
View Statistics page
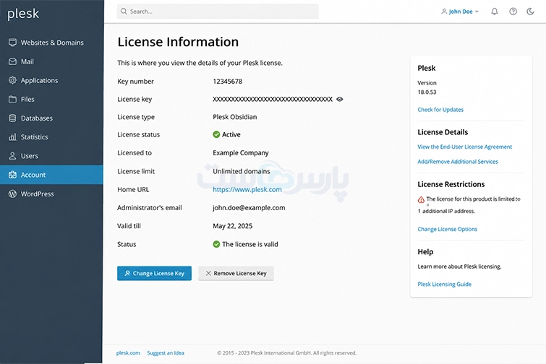click(51, 137)
